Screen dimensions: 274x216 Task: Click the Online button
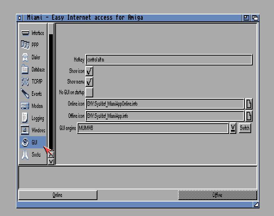[57, 195]
